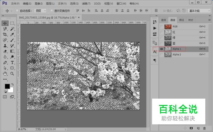The height and width of the screenshot is (132, 213).
Task: Open the Character panel icon
Action: pos(155,52)
